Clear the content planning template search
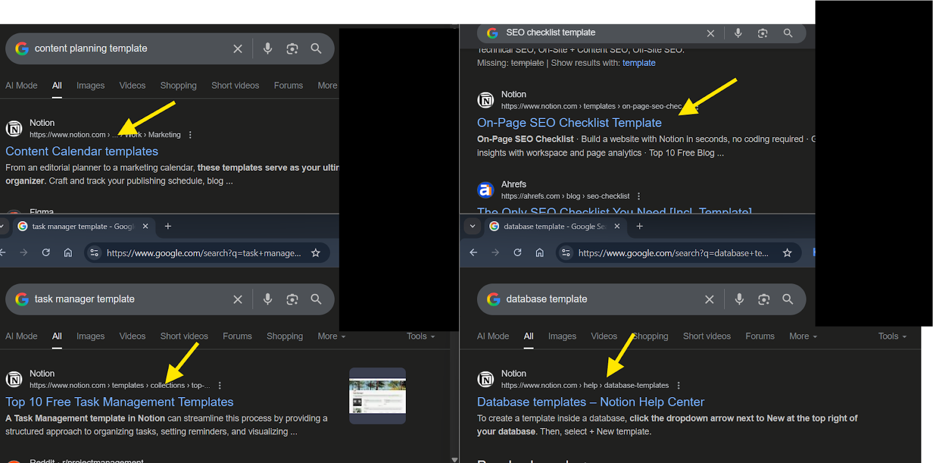933x463 pixels. pos(237,49)
